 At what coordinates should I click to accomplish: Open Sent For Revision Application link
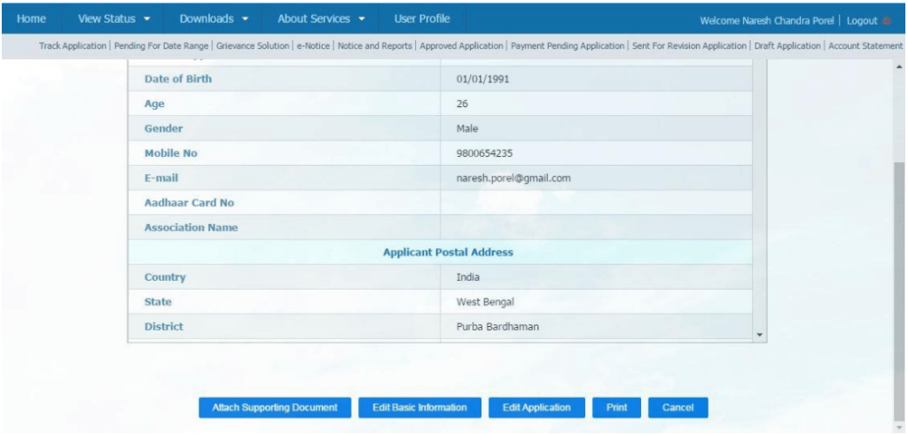(x=689, y=46)
